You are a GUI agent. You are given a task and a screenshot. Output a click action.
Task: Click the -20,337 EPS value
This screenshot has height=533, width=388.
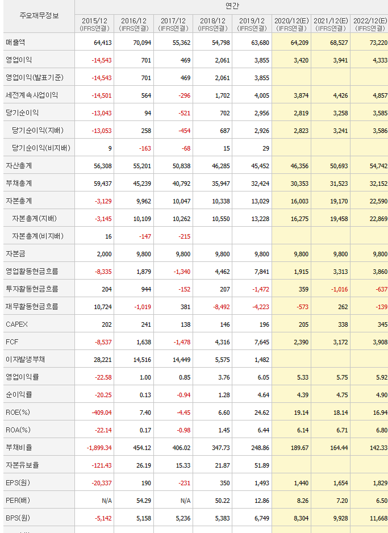tap(101, 484)
